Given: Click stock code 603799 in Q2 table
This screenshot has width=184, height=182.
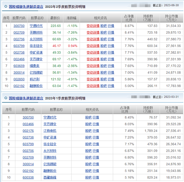Looking at the screenshot, I should [19, 46].
